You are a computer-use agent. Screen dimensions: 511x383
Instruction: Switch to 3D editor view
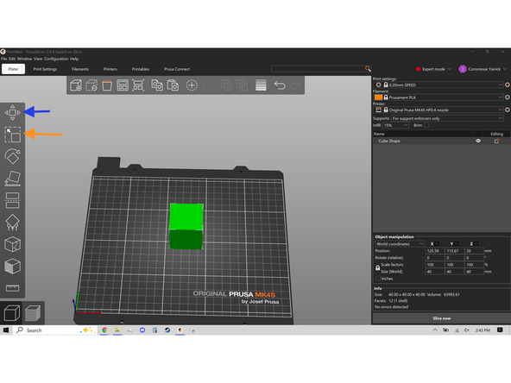click(x=12, y=313)
